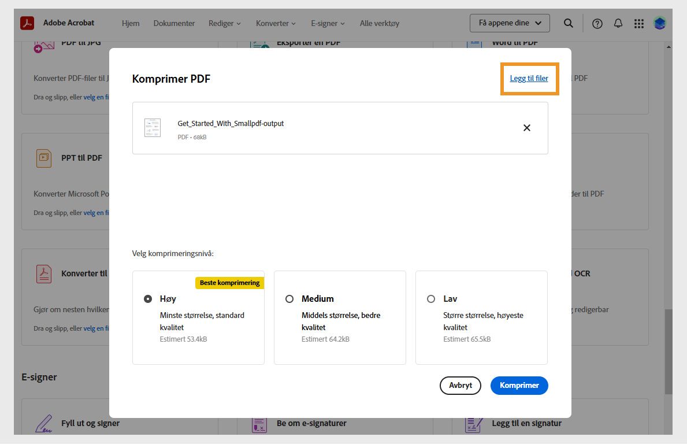
Task: Choose the Lav compression level
Action: point(431,299)
